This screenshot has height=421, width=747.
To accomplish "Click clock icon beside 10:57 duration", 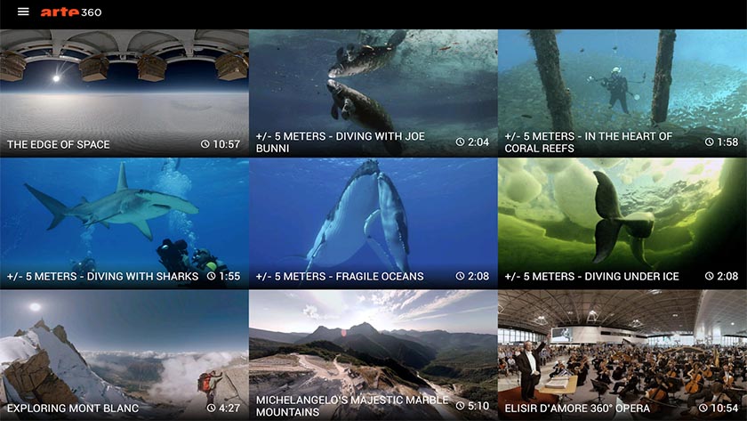I will point(205,144).
